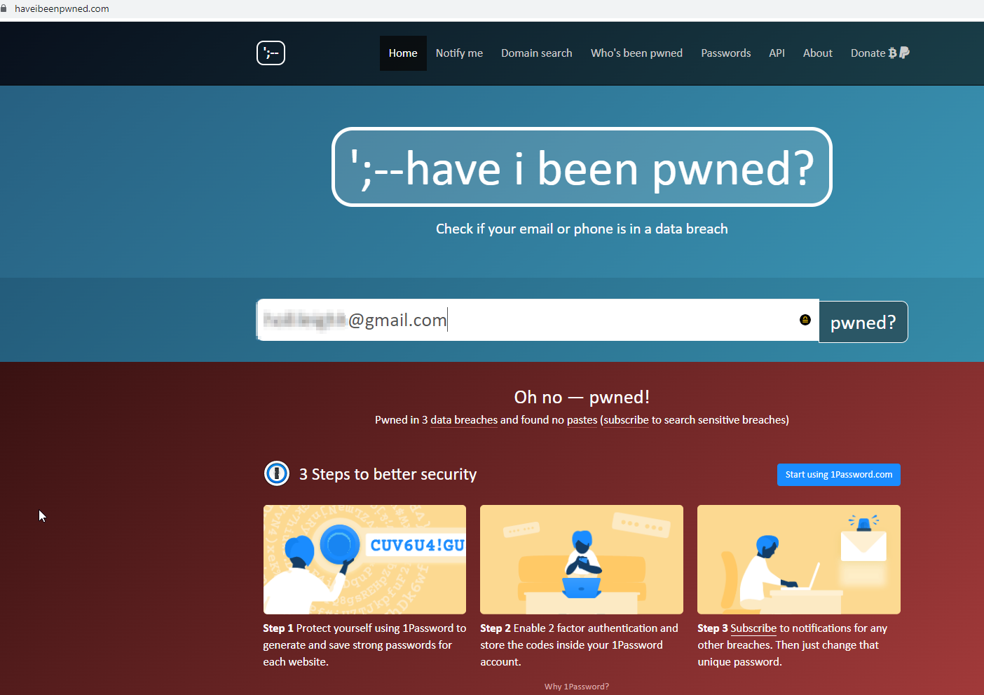Click the pwned? search button

[x=863, y=322]
